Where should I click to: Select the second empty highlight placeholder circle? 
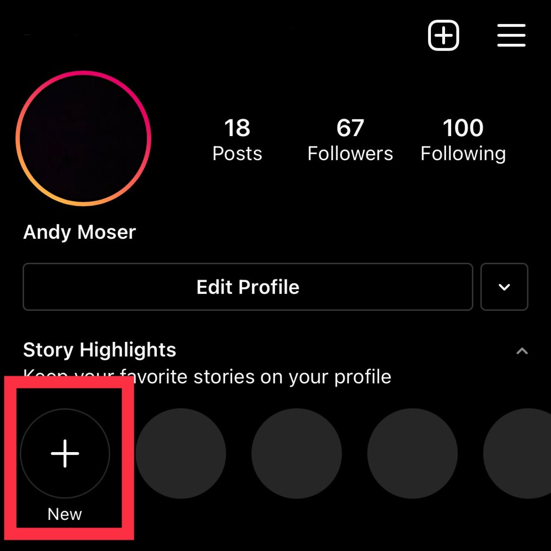tap(297, 453)
